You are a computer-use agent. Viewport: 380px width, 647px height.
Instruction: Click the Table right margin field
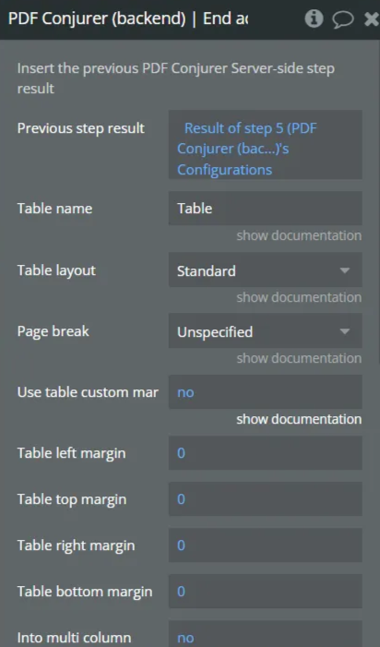(x=266, y=545)
